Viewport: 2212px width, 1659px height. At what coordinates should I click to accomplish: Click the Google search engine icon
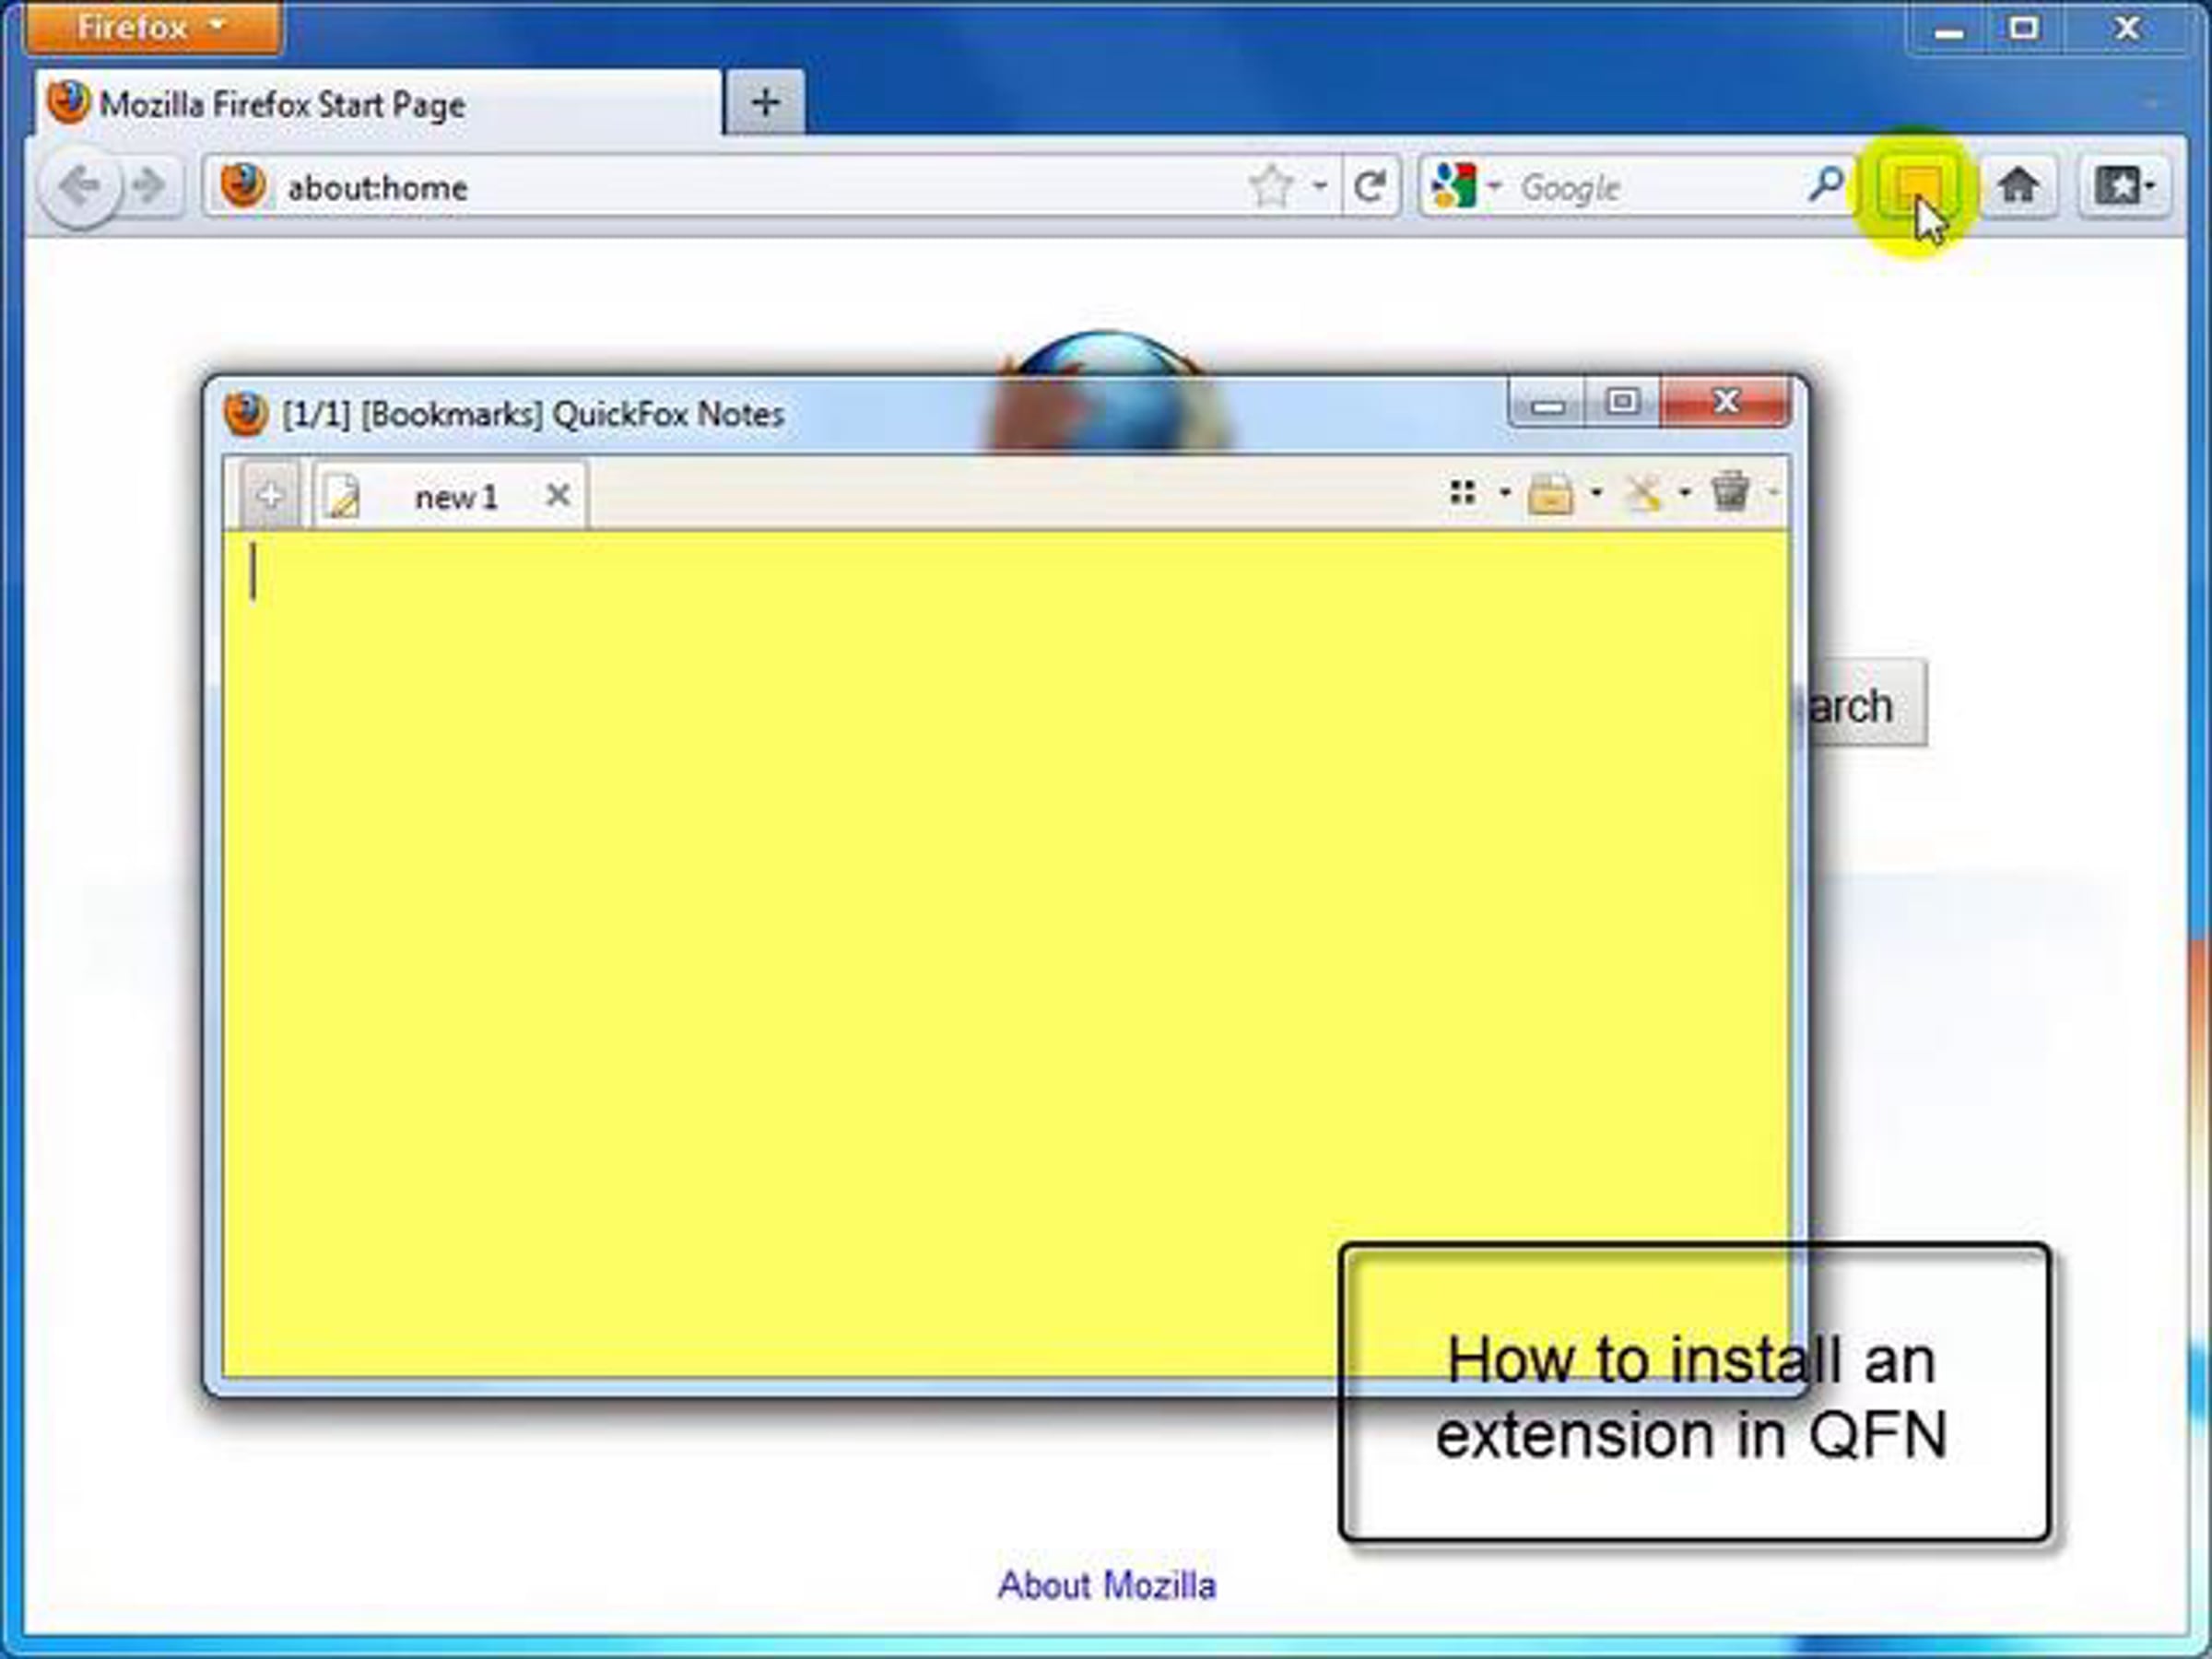coord(1454,186)
